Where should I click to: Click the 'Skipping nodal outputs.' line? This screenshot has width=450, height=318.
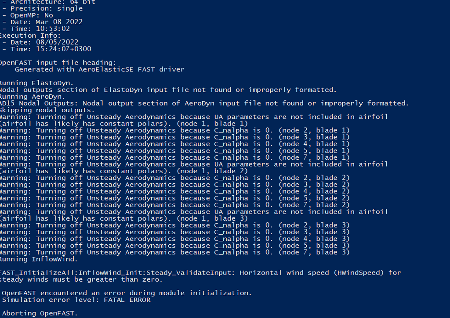point(47,110)
